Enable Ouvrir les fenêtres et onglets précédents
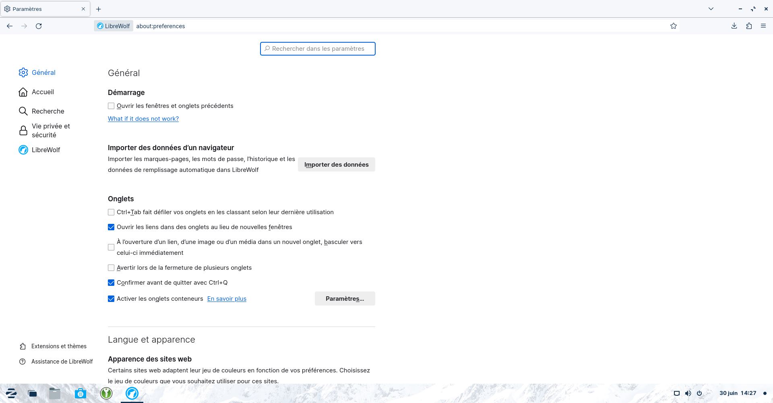This screenshot has width=773, height=403. point(111,106)
